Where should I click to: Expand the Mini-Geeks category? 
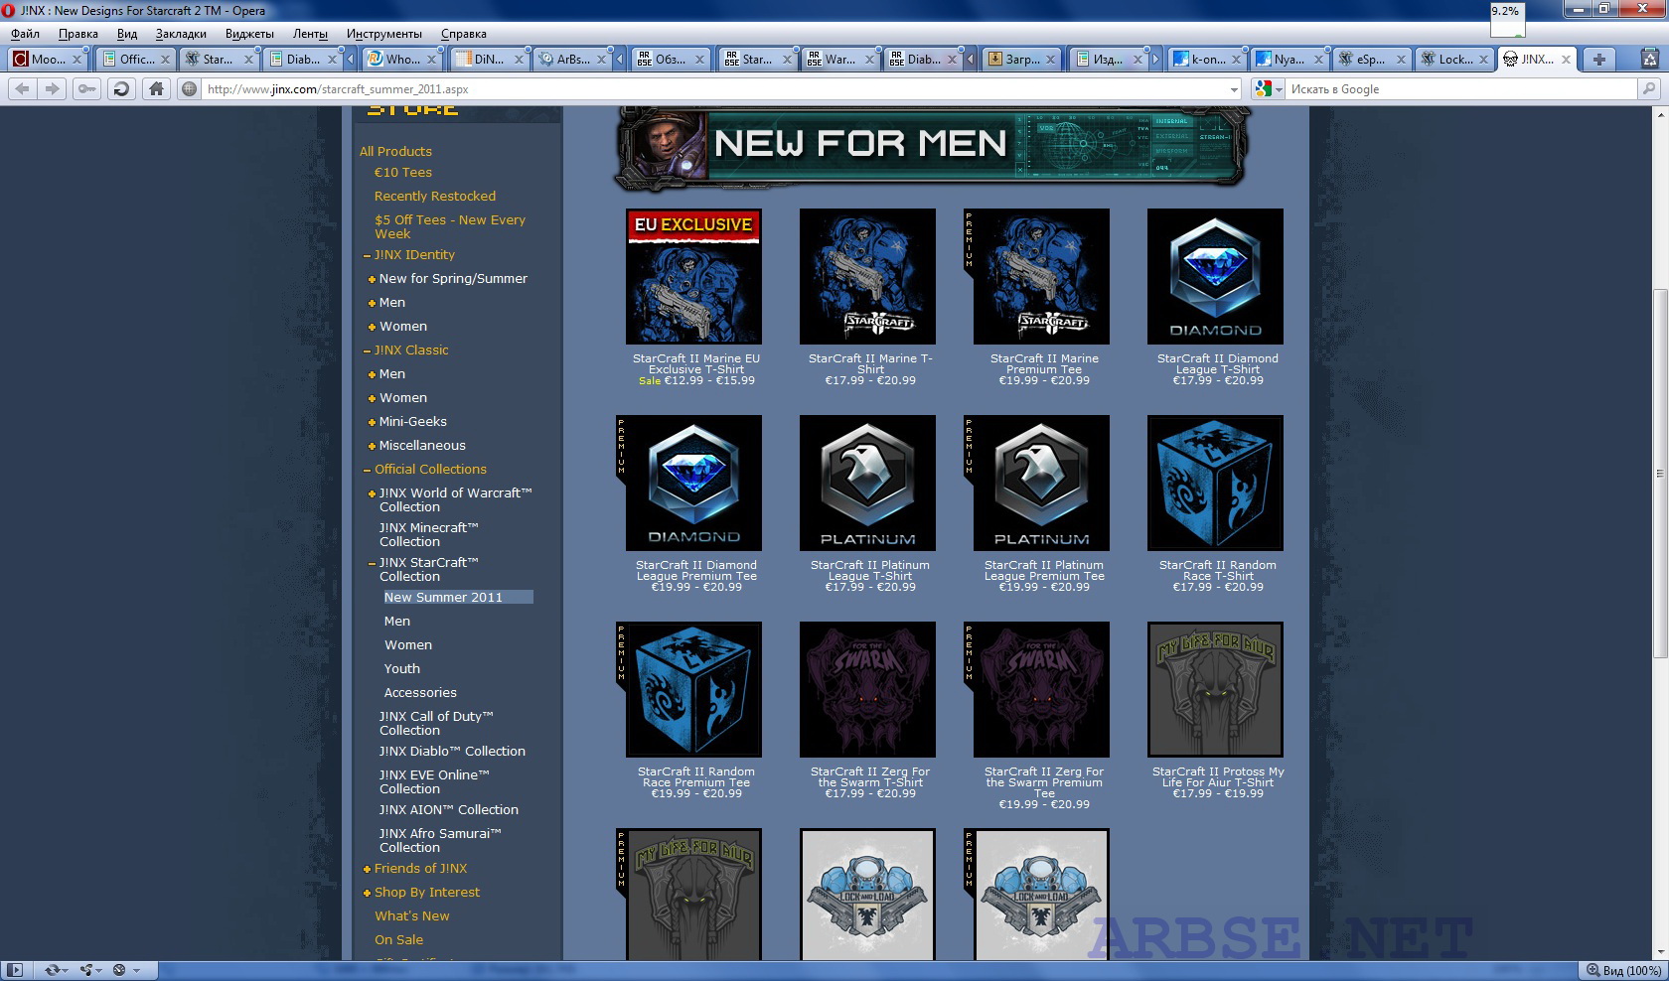click(372, 422)
